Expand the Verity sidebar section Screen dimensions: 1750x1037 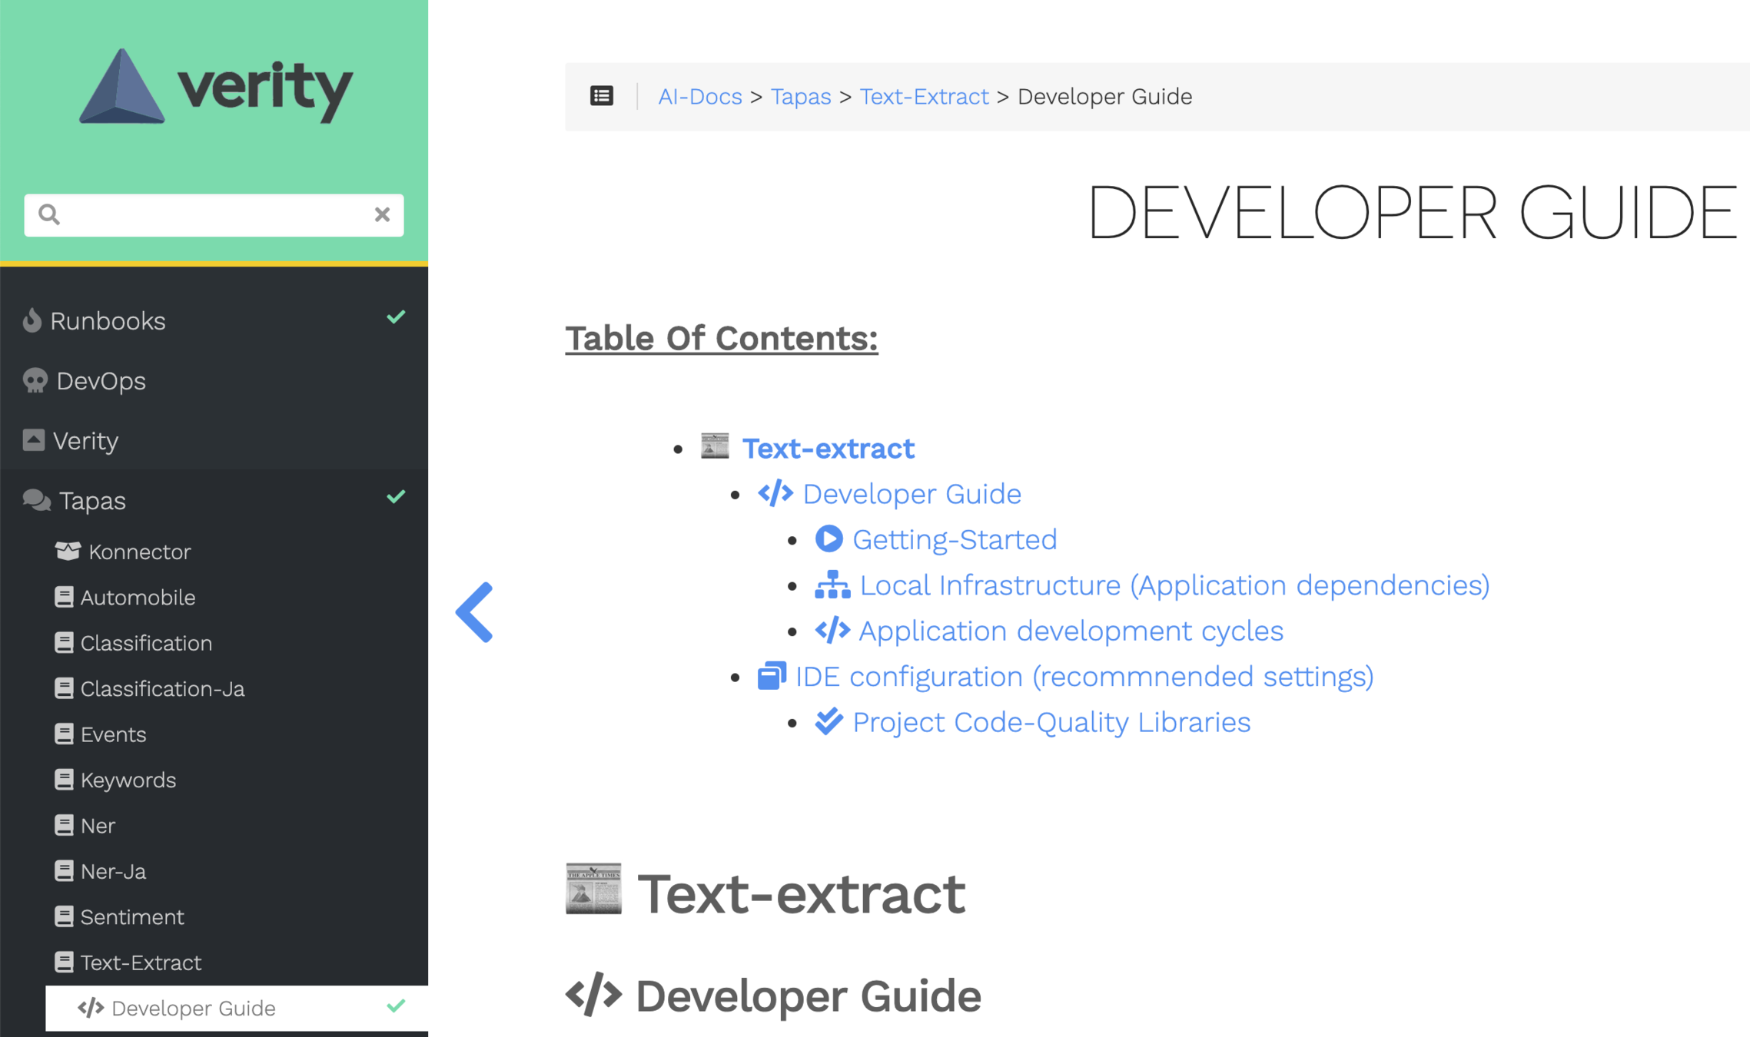pyautogui.click(x=85, y=440)
